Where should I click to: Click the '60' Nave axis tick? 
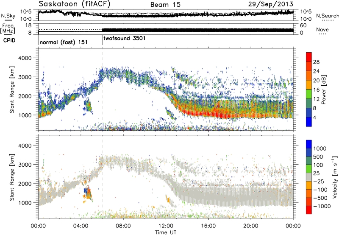303,25
